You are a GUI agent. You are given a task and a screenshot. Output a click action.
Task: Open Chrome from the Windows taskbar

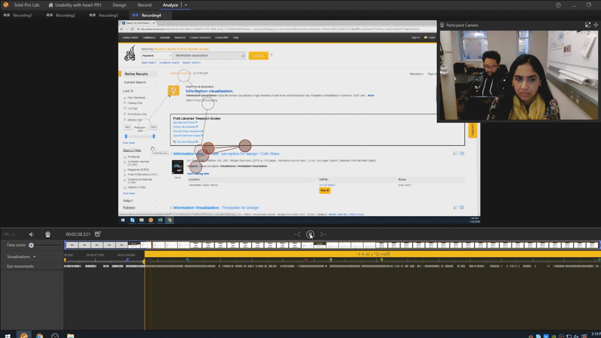coord(39,335)
